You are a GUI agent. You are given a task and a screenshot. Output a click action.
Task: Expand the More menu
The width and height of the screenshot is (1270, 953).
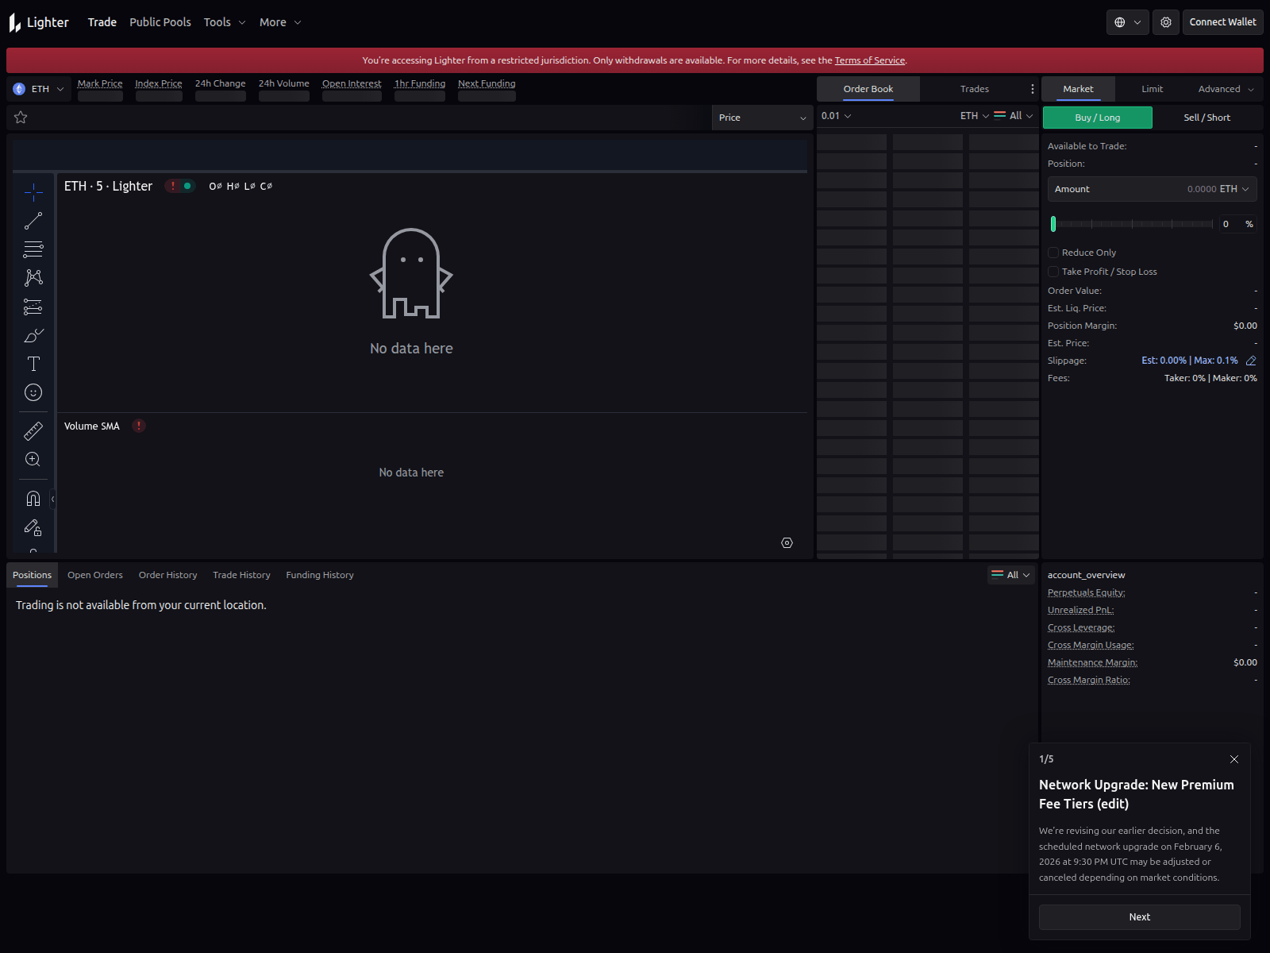[x=280, y=22]
